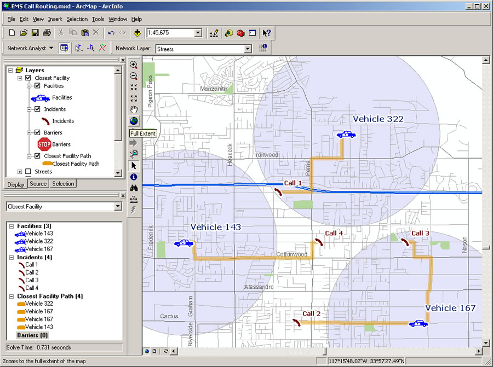Switch to the Source tab
Image resolution: width=493 pixels, height=367 pixels.
(38, 184)
